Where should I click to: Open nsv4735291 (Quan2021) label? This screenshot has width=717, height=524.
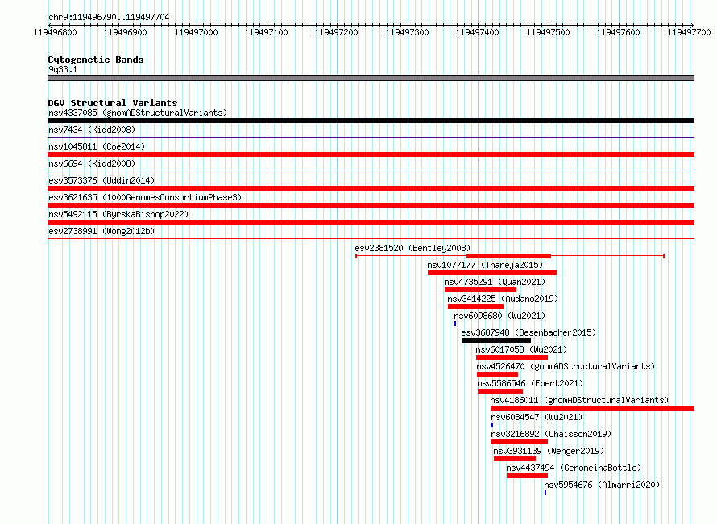pos(495,282)
